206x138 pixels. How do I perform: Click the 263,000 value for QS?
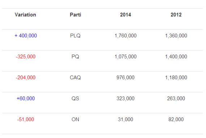[176, 99]
